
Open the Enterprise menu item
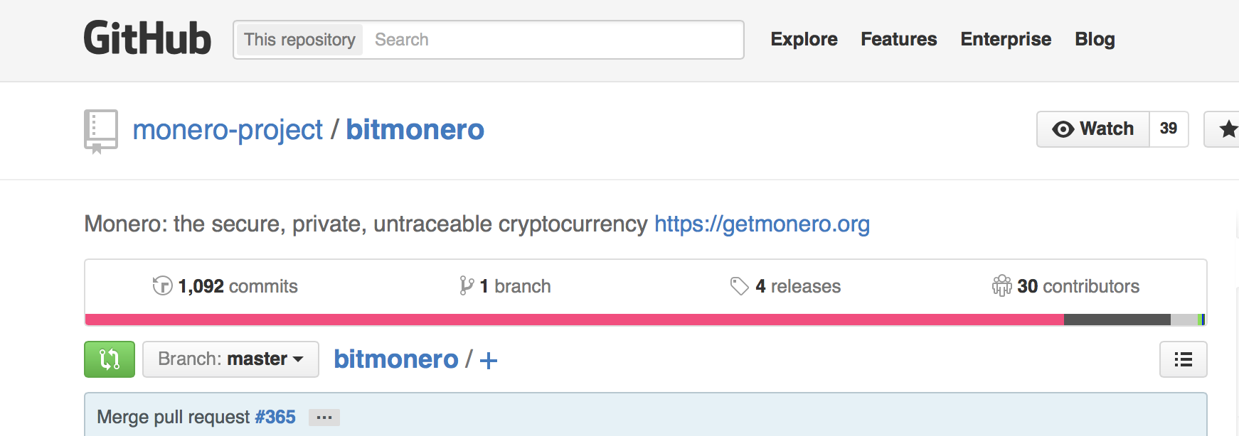tap(1006, 39)
